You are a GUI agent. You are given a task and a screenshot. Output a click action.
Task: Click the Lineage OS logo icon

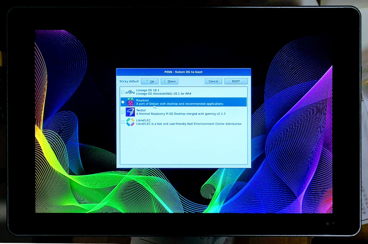[130, 92]
